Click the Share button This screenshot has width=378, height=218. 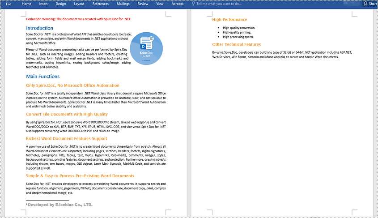click(370, 4)
